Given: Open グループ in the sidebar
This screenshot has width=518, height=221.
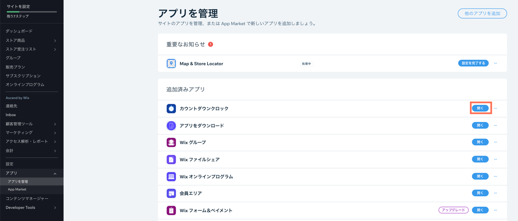Looking at the screenshot, I should click(x=13, y=58).
